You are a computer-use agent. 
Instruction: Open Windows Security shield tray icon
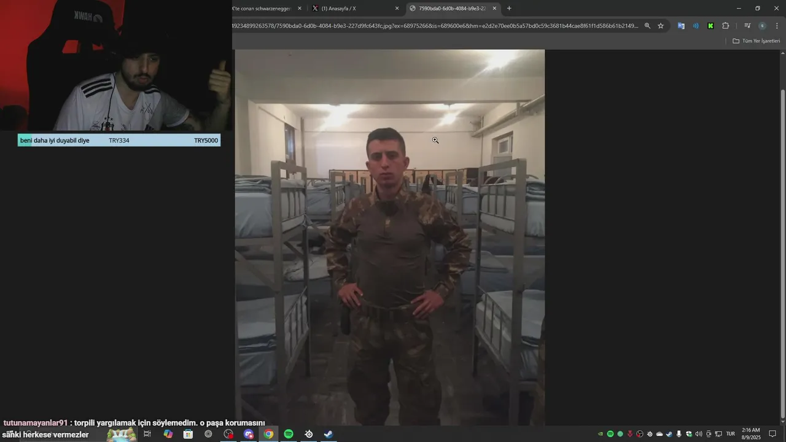689,434
